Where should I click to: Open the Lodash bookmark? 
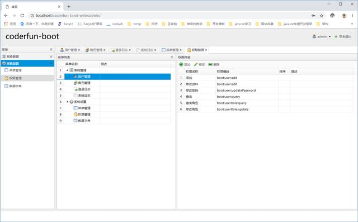tap(115, 23)
